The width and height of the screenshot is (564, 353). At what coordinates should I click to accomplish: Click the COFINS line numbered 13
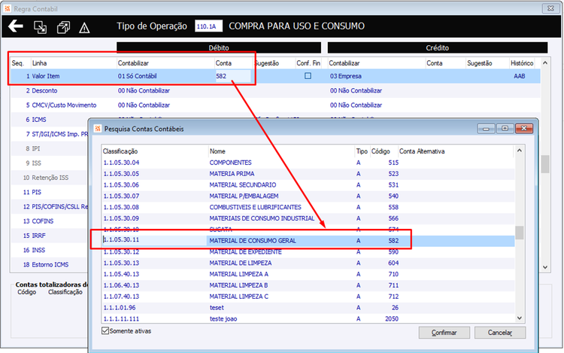coord(42,221)
